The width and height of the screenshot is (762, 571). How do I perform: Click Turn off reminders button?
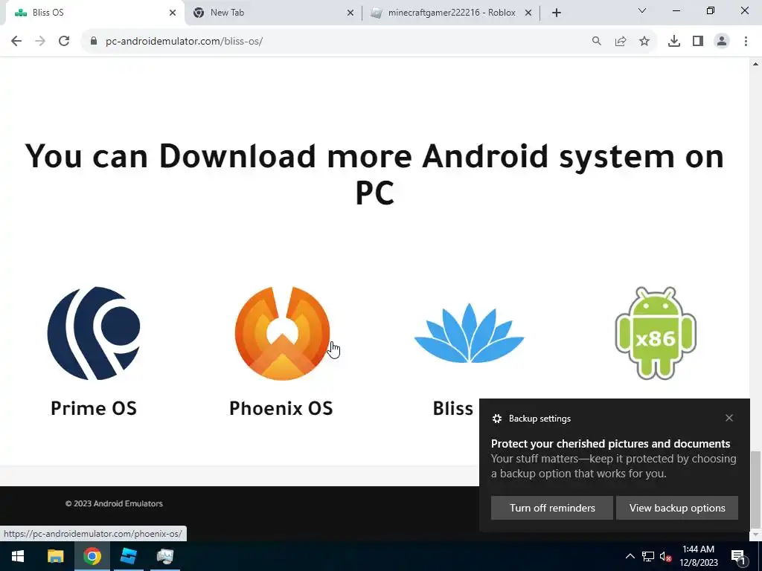point(552,508)
